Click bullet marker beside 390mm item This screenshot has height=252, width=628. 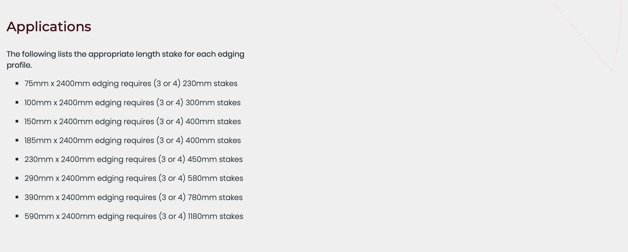pyautogui.click(x=17, y=197)
